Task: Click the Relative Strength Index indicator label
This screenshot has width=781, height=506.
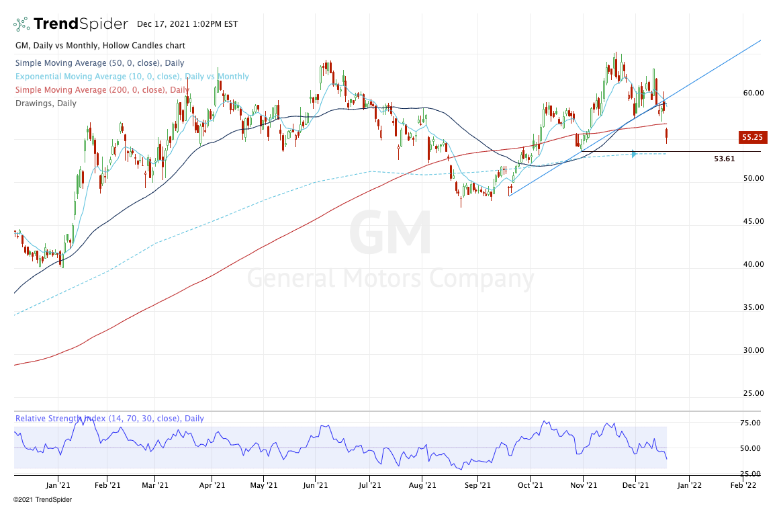Action: 109,418
